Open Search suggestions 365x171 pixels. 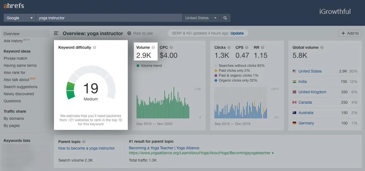(20, 87)
